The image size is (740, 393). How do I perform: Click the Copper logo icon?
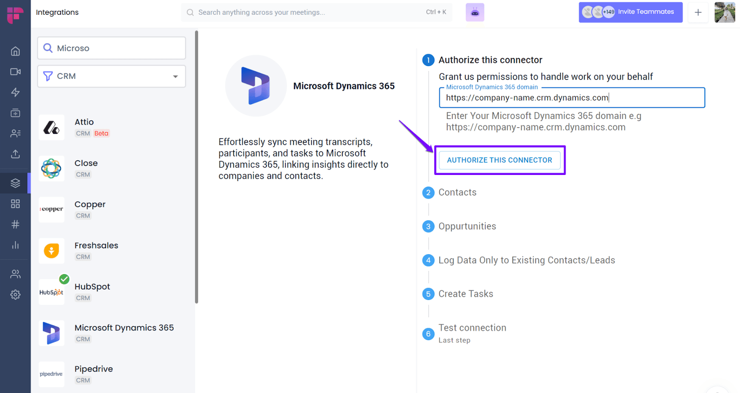(x=51, y=210)
